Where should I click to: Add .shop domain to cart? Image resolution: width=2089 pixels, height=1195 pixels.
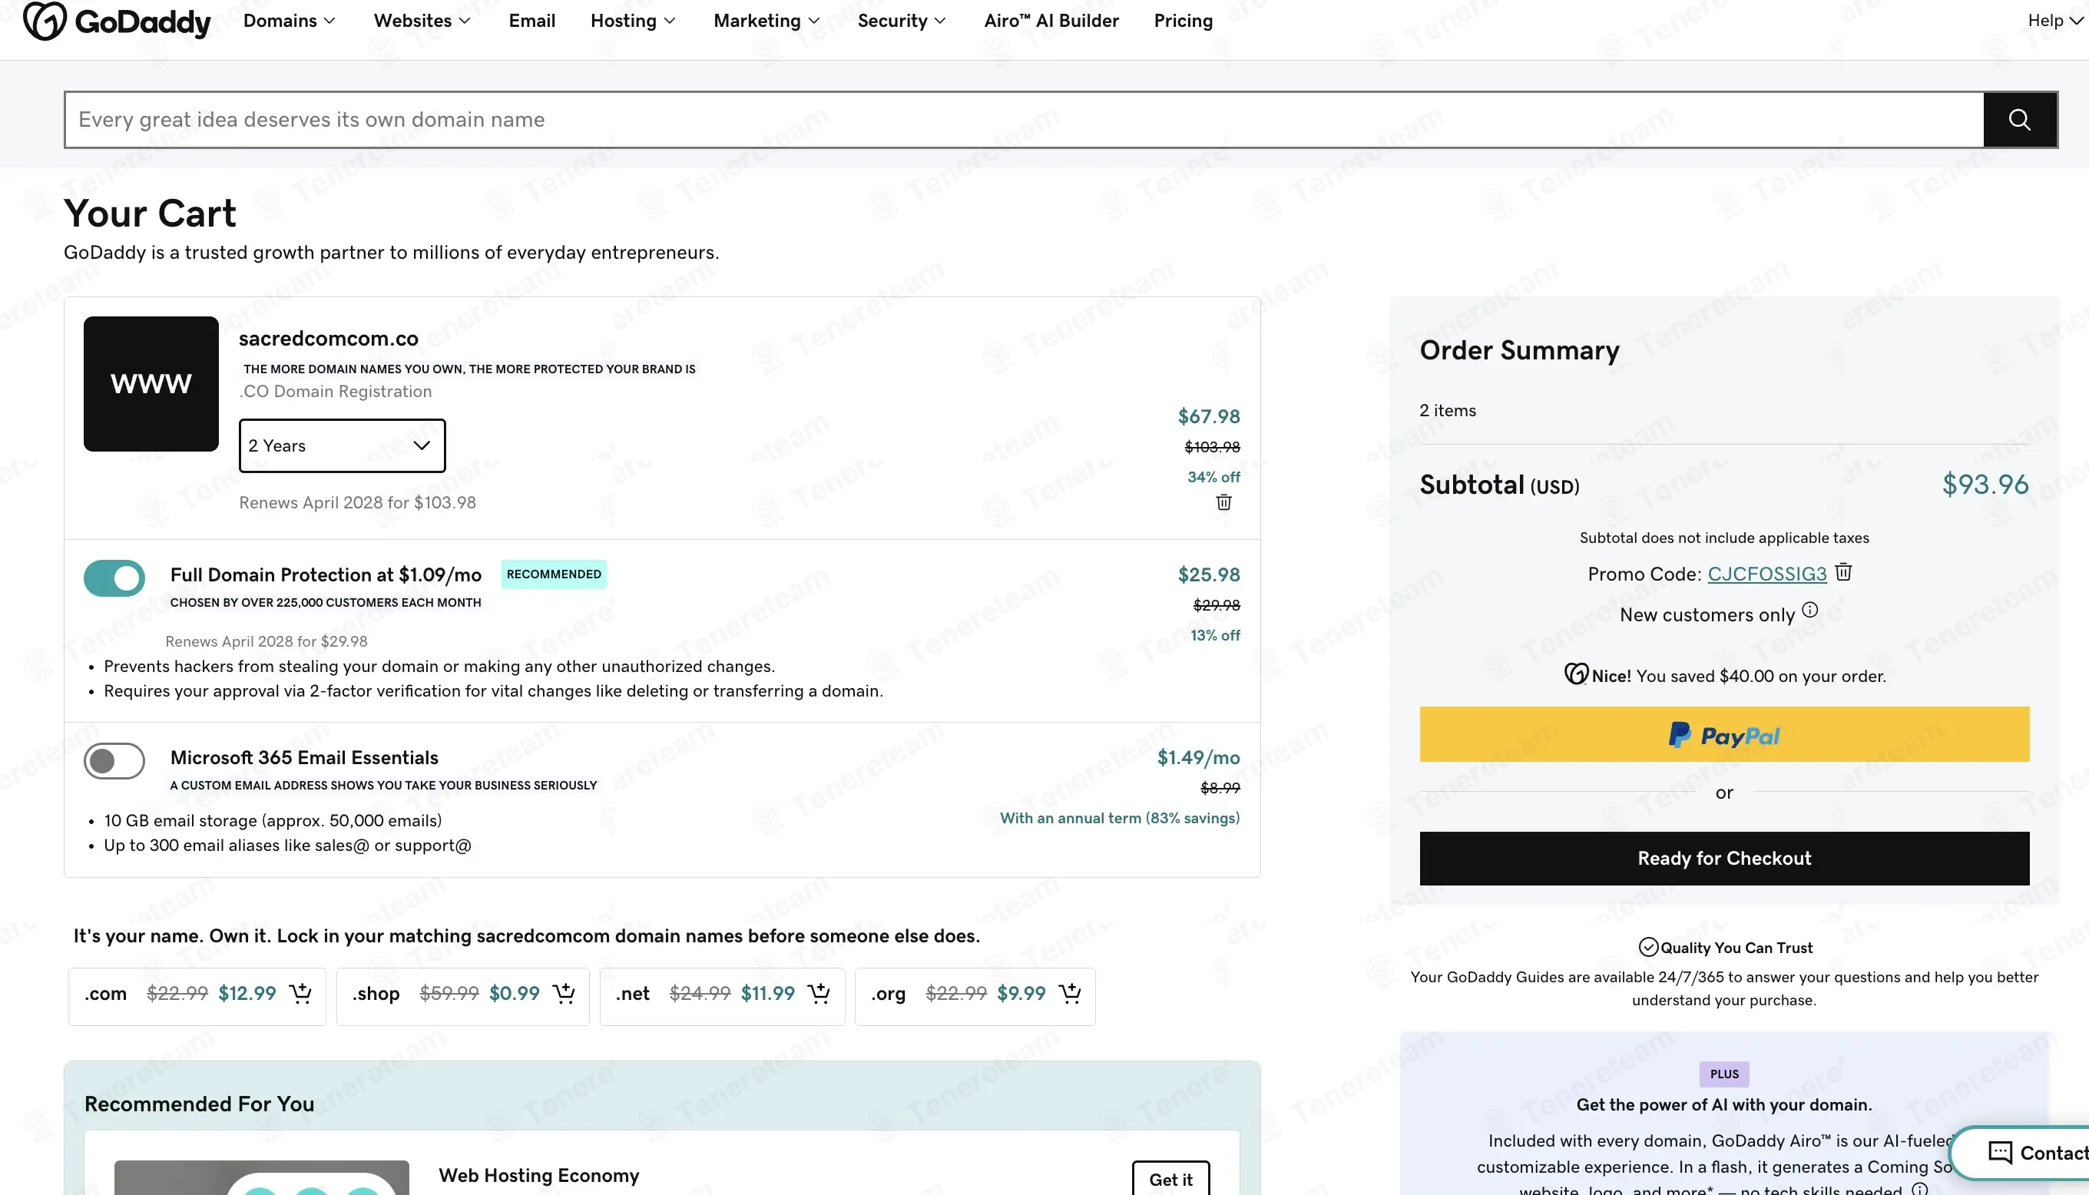coord(564,993)
